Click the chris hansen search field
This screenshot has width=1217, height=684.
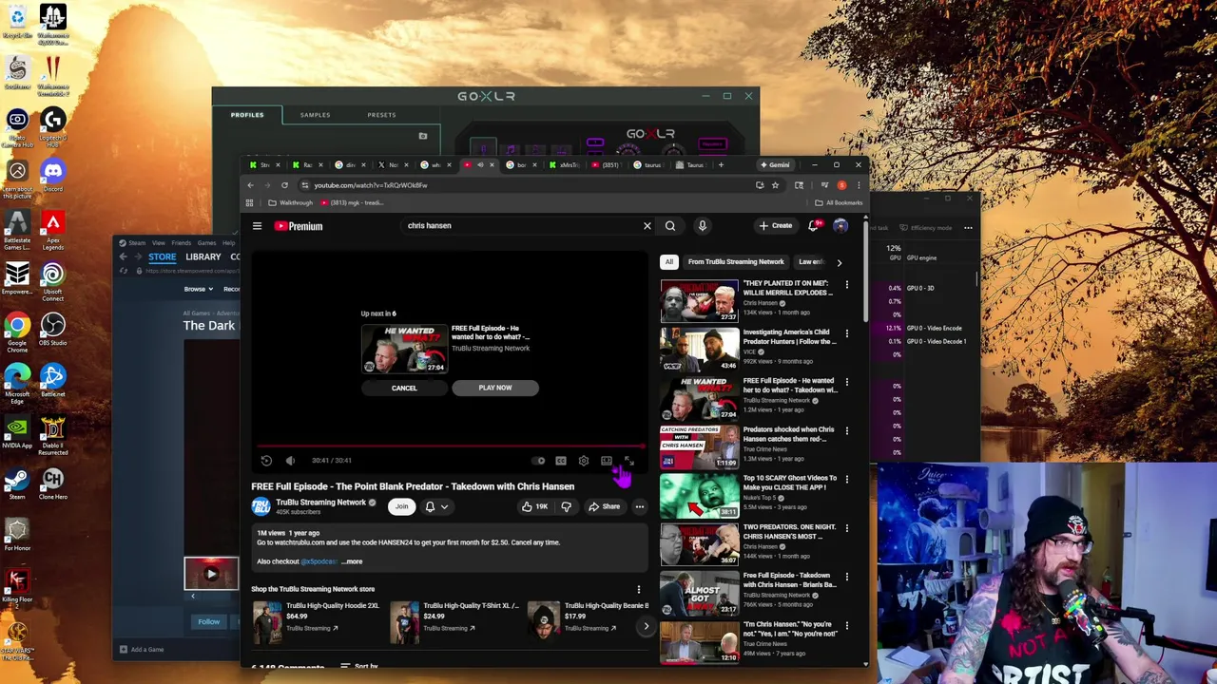[521, 226]
